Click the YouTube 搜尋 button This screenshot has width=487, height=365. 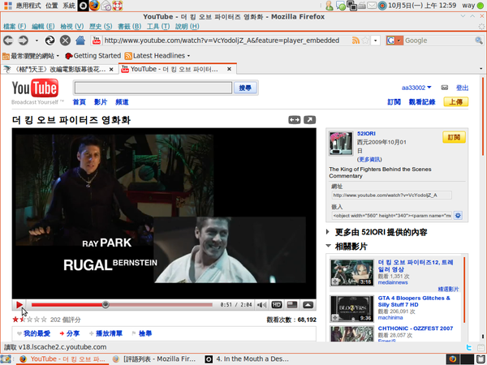click(245, 88)
